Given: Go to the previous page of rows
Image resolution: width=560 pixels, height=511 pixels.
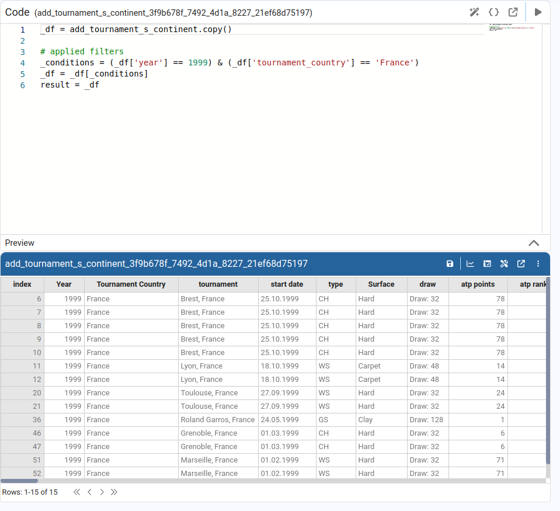Looking at the screenshot, I should 89,492.
